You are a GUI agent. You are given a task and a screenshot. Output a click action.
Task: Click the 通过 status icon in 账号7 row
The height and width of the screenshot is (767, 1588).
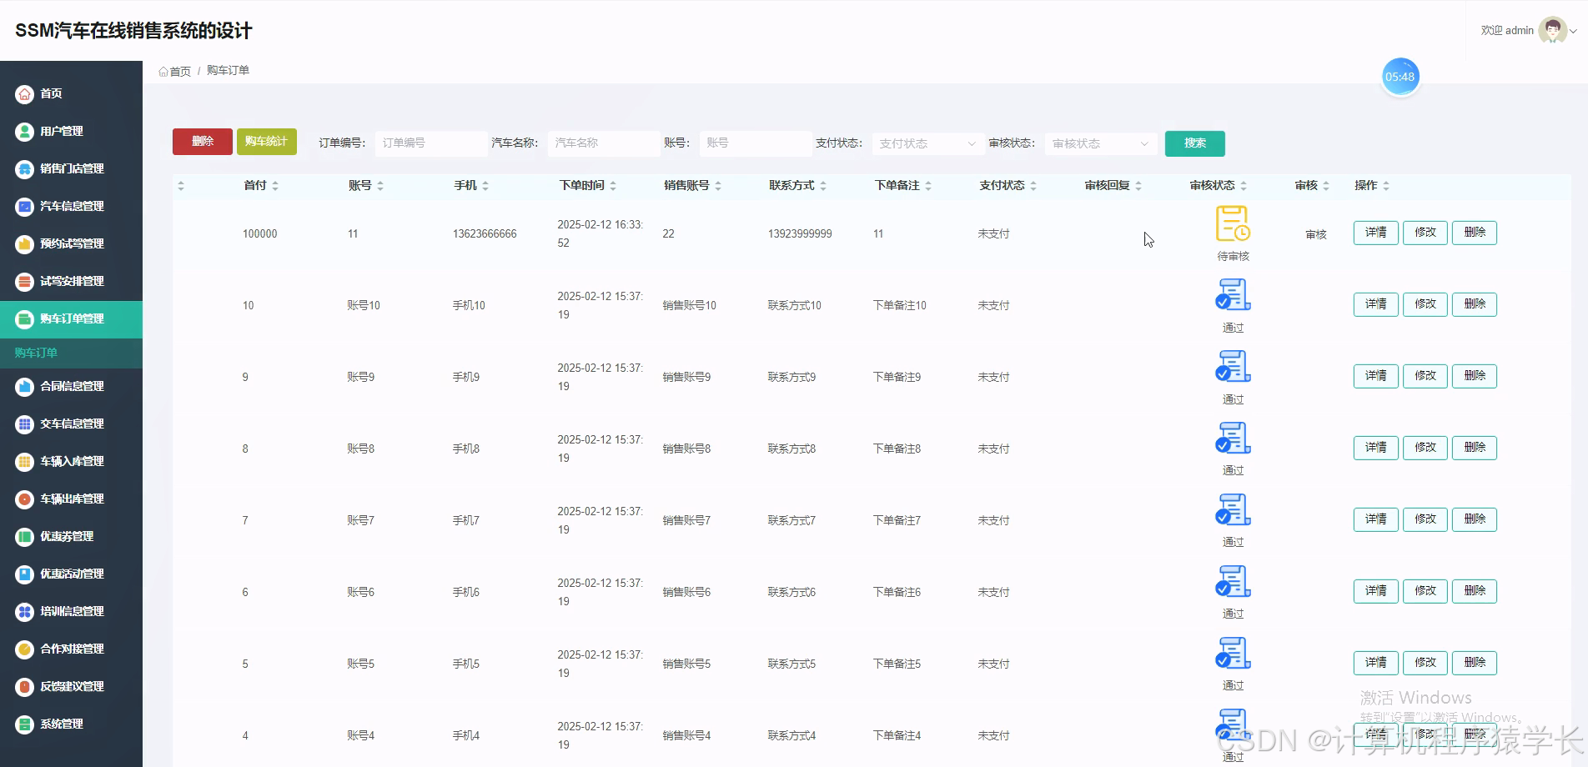point(1233,509)
